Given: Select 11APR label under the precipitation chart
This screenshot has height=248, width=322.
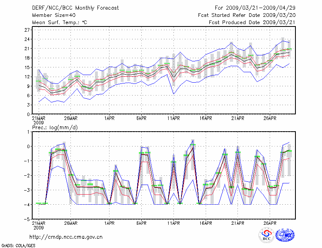Looking at the screenshot, I should 173,223.
